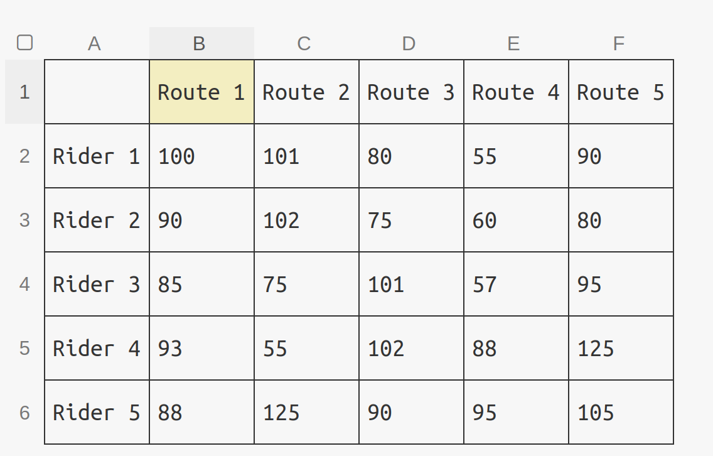
Task: Select Rider 2's Route 4 value 60
Action: pyautogui.click(x=516, y=220)
